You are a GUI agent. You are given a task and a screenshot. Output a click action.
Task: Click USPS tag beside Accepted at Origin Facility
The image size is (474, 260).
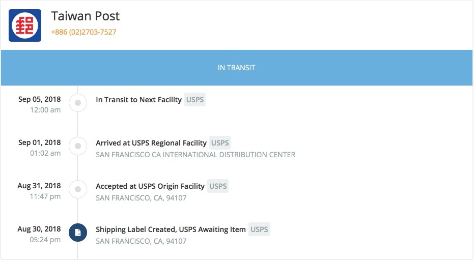[x=218, y=186]
